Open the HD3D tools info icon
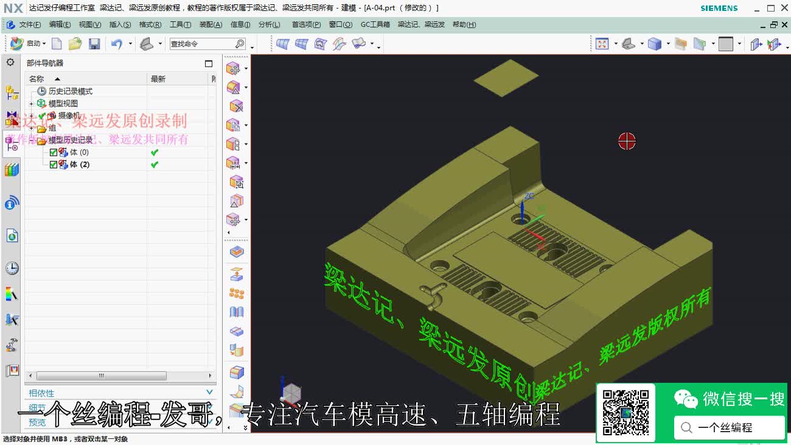This screenshot has width=791, height=445. pos(12,202)
